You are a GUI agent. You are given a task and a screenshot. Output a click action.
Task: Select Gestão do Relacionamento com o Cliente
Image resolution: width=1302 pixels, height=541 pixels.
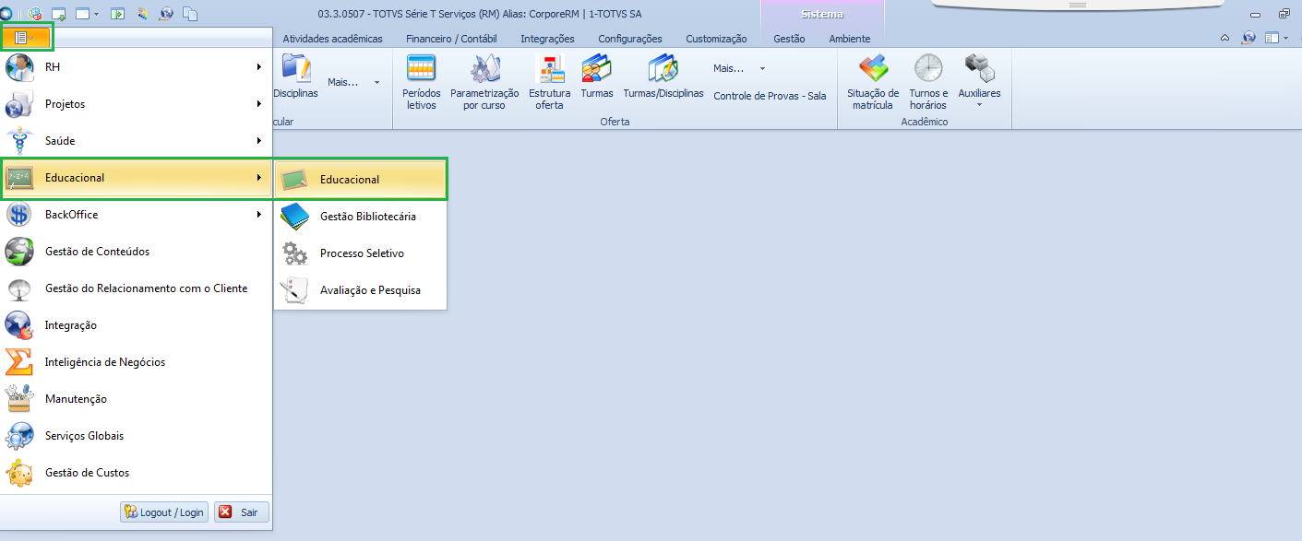coord(137,288)
